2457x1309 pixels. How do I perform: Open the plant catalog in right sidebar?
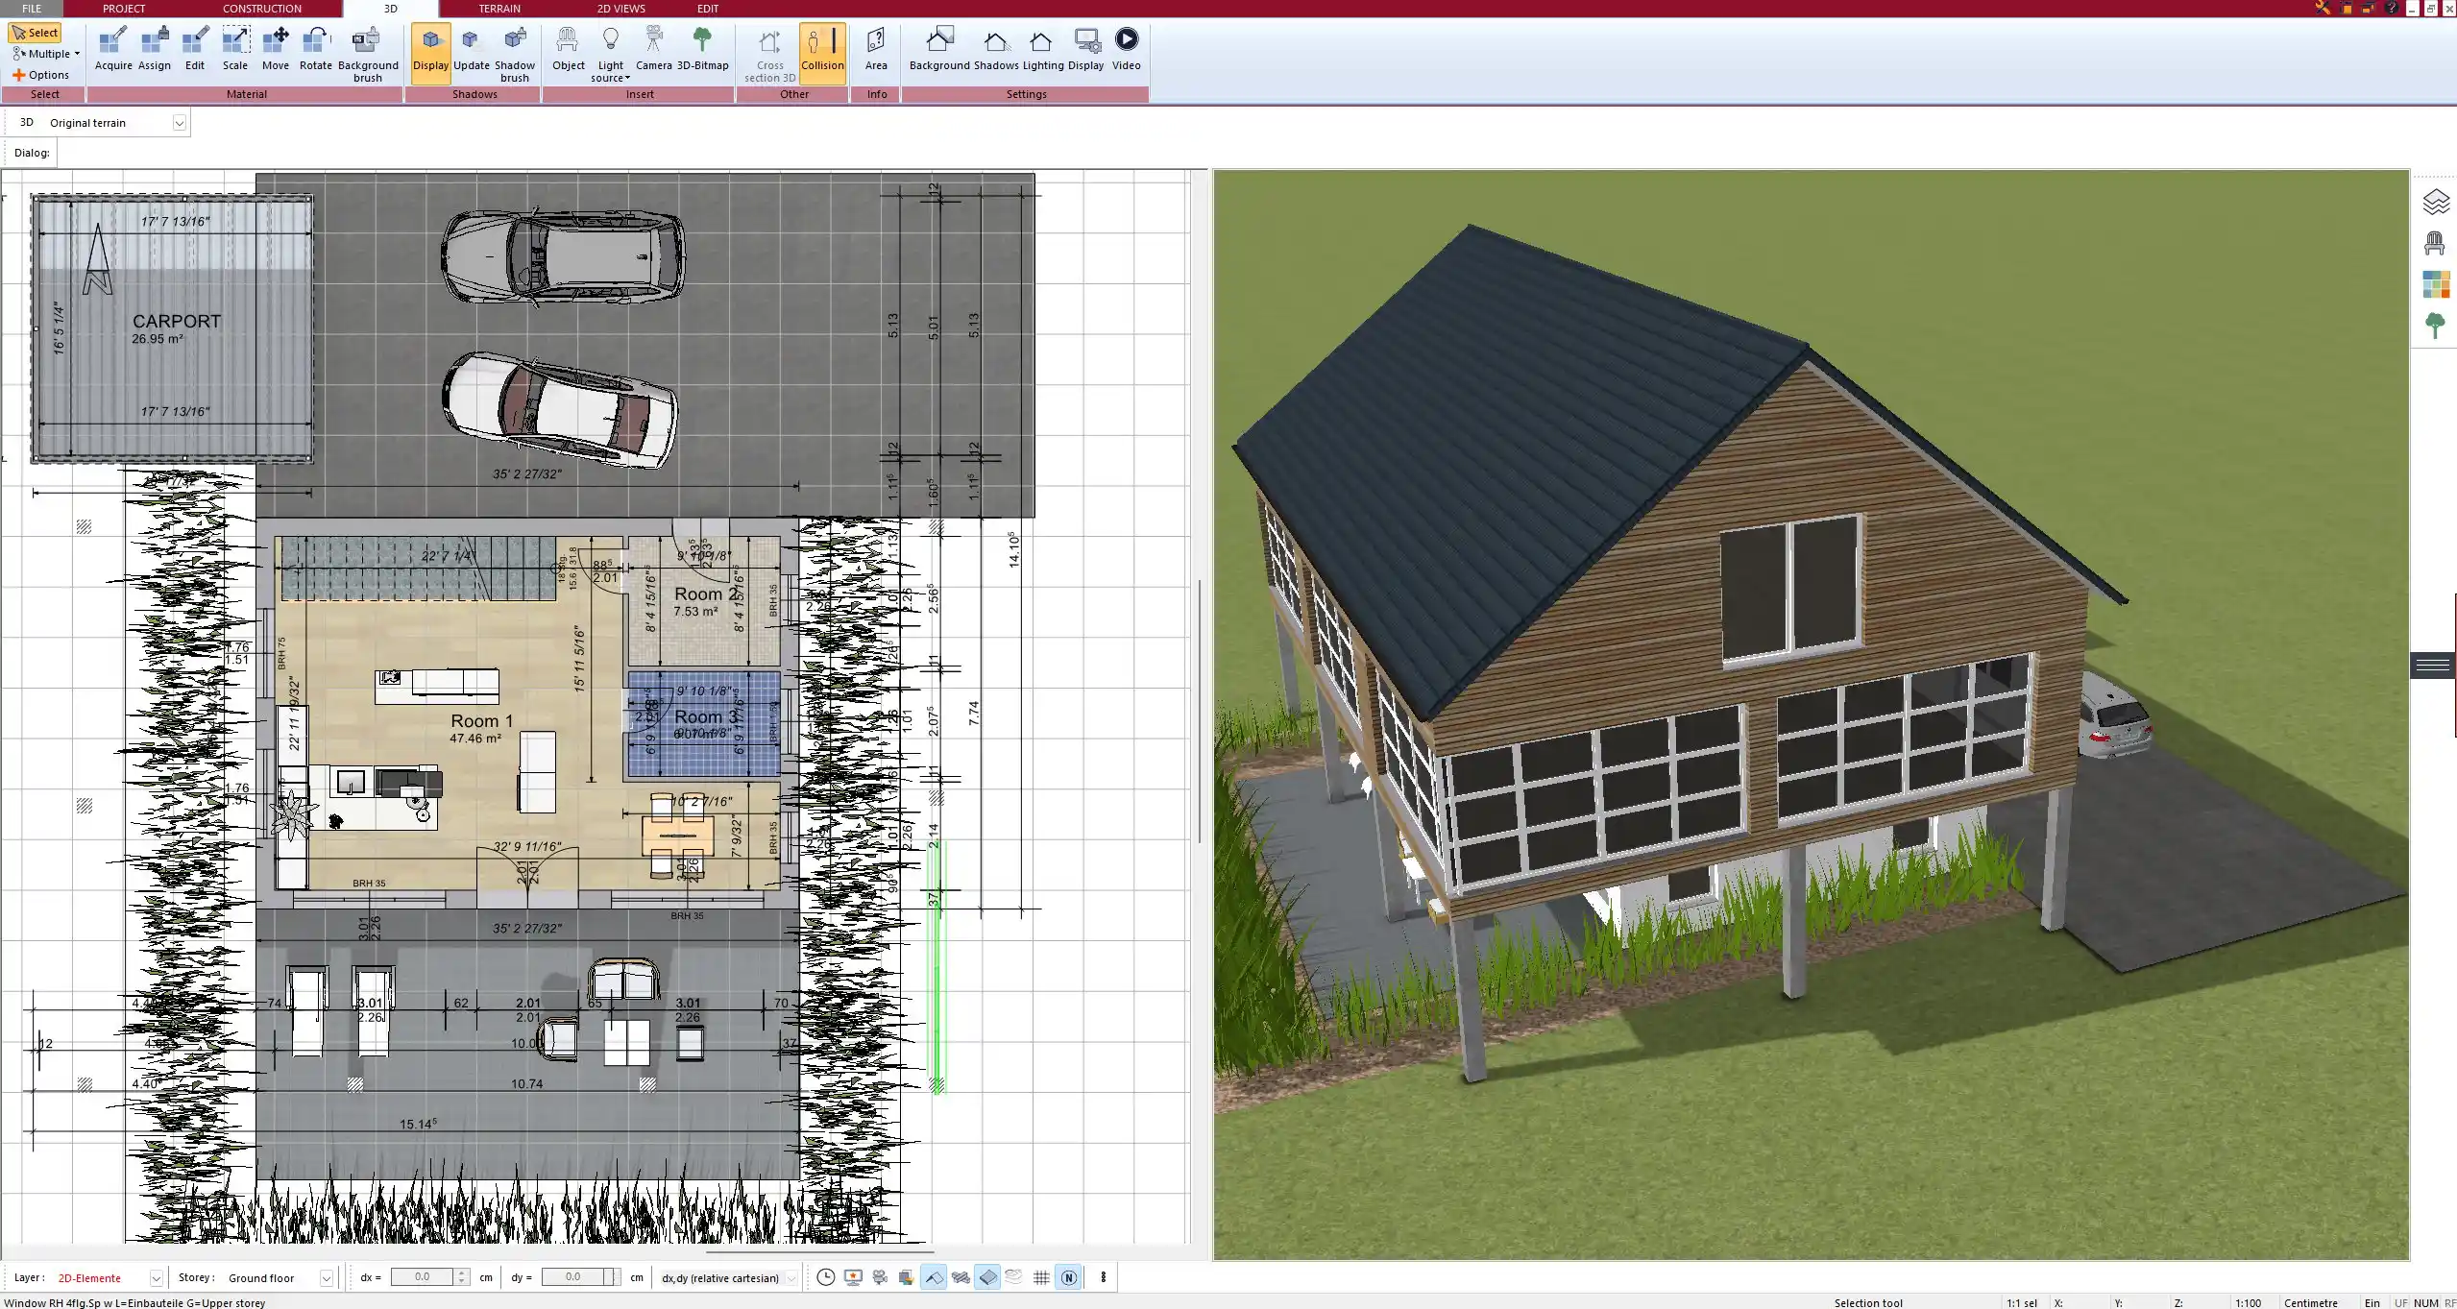coord(2436,326)
